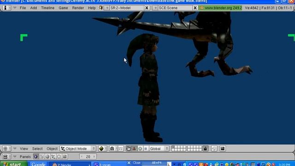
Task: Open the Help menu
Action: coord(92,8)
